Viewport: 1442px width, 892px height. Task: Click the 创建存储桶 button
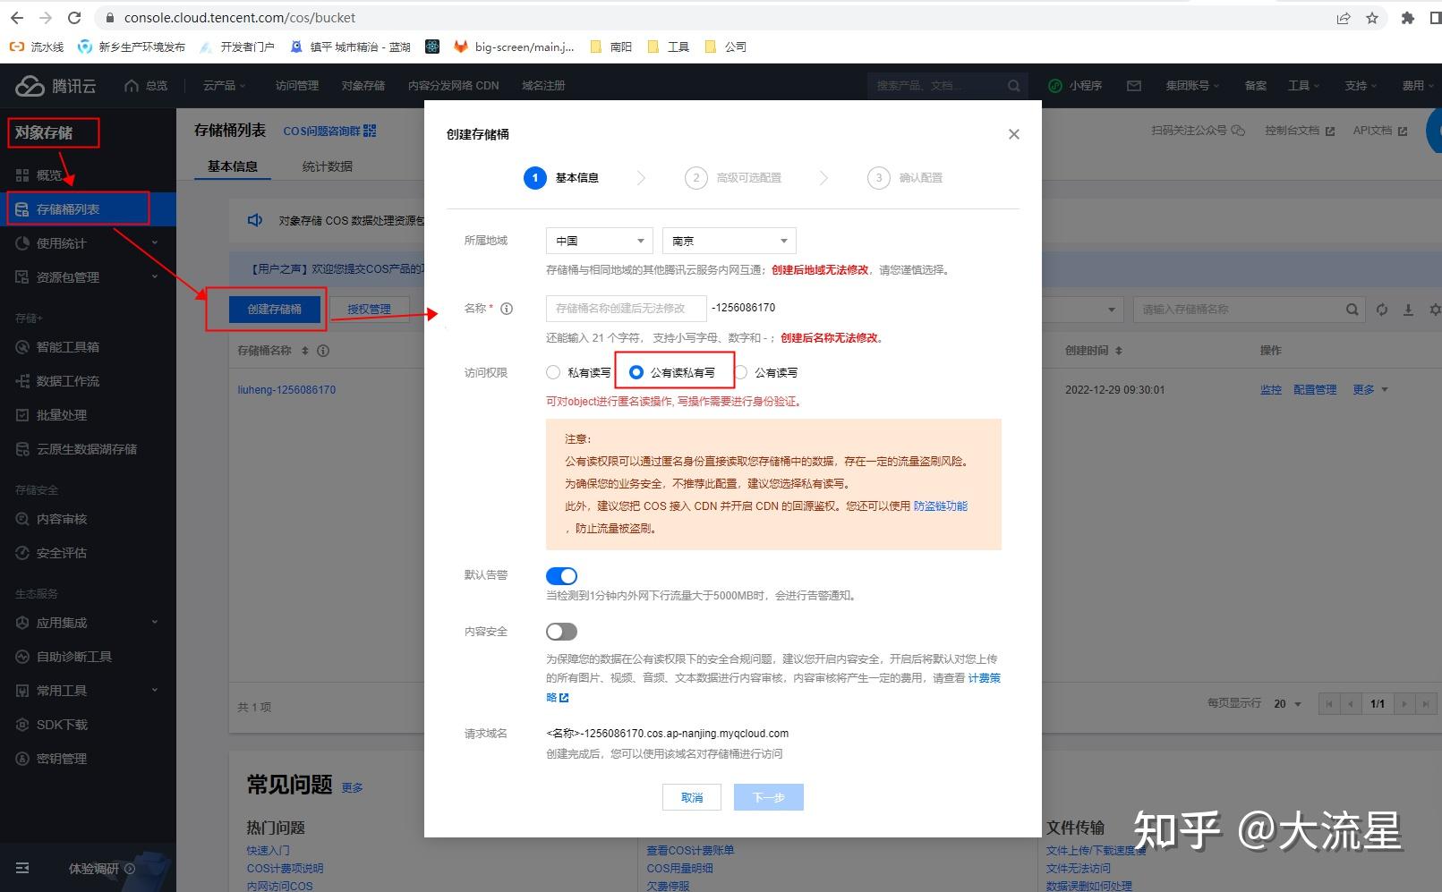click(x=275, y=310)
